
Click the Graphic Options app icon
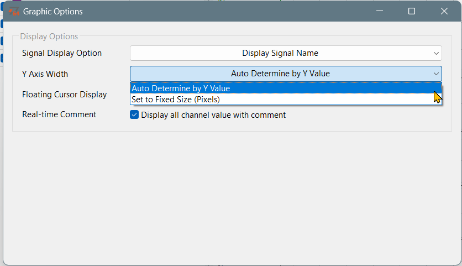[x=14, y=12]
